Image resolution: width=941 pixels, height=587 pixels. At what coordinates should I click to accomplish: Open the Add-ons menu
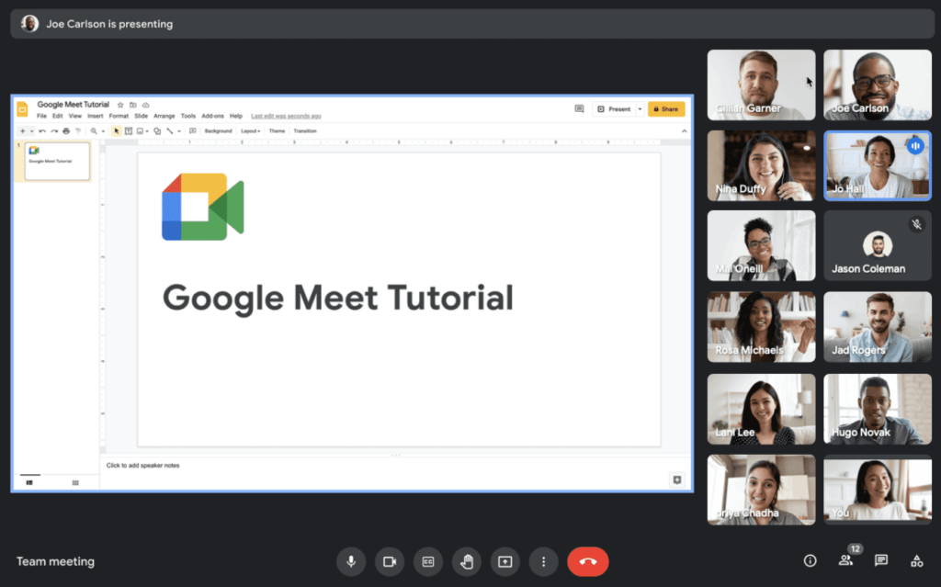214,116
